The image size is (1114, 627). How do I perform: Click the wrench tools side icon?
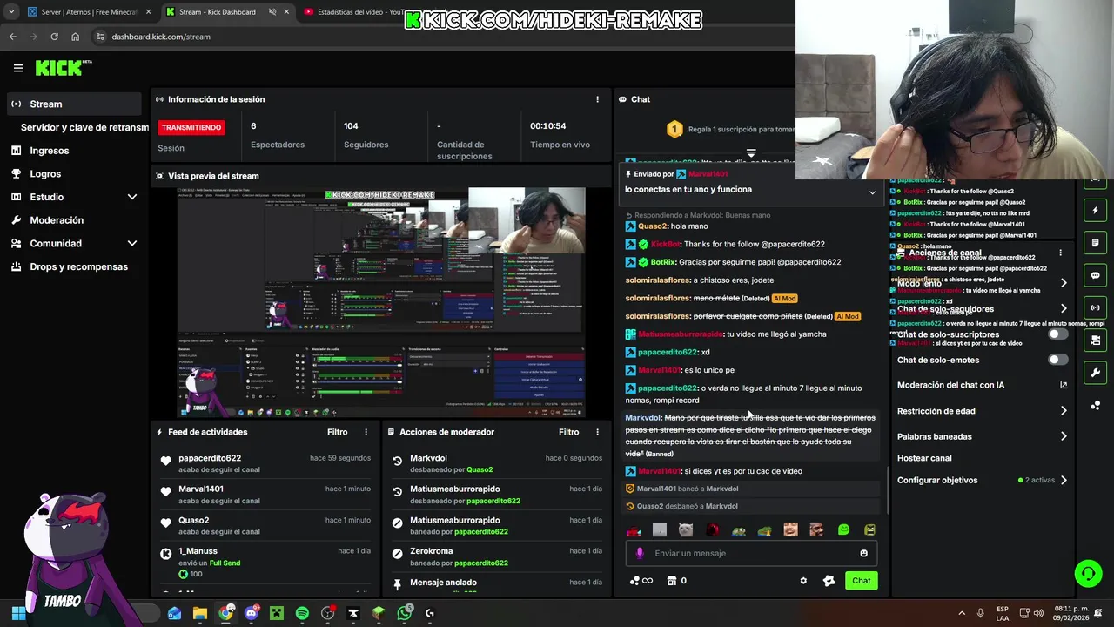[1095, 373]
